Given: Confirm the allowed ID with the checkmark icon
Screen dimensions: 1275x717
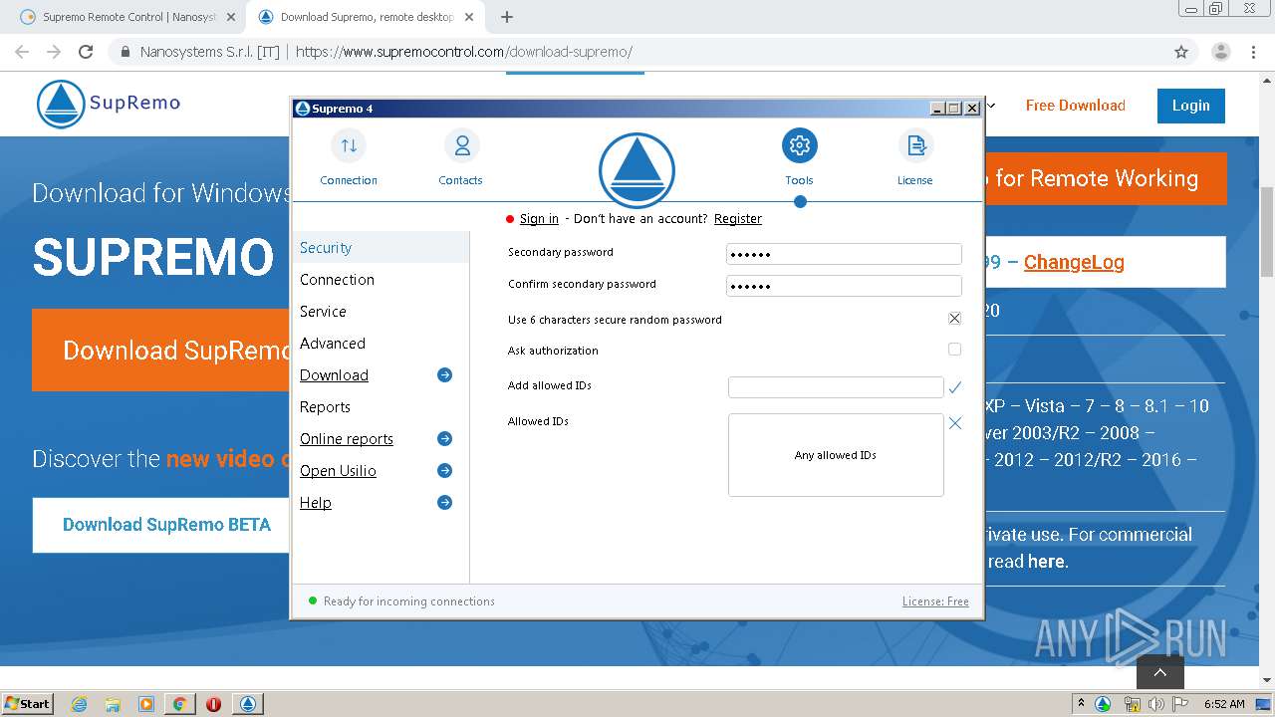Looking at the screenshot, I should point(954,387).
